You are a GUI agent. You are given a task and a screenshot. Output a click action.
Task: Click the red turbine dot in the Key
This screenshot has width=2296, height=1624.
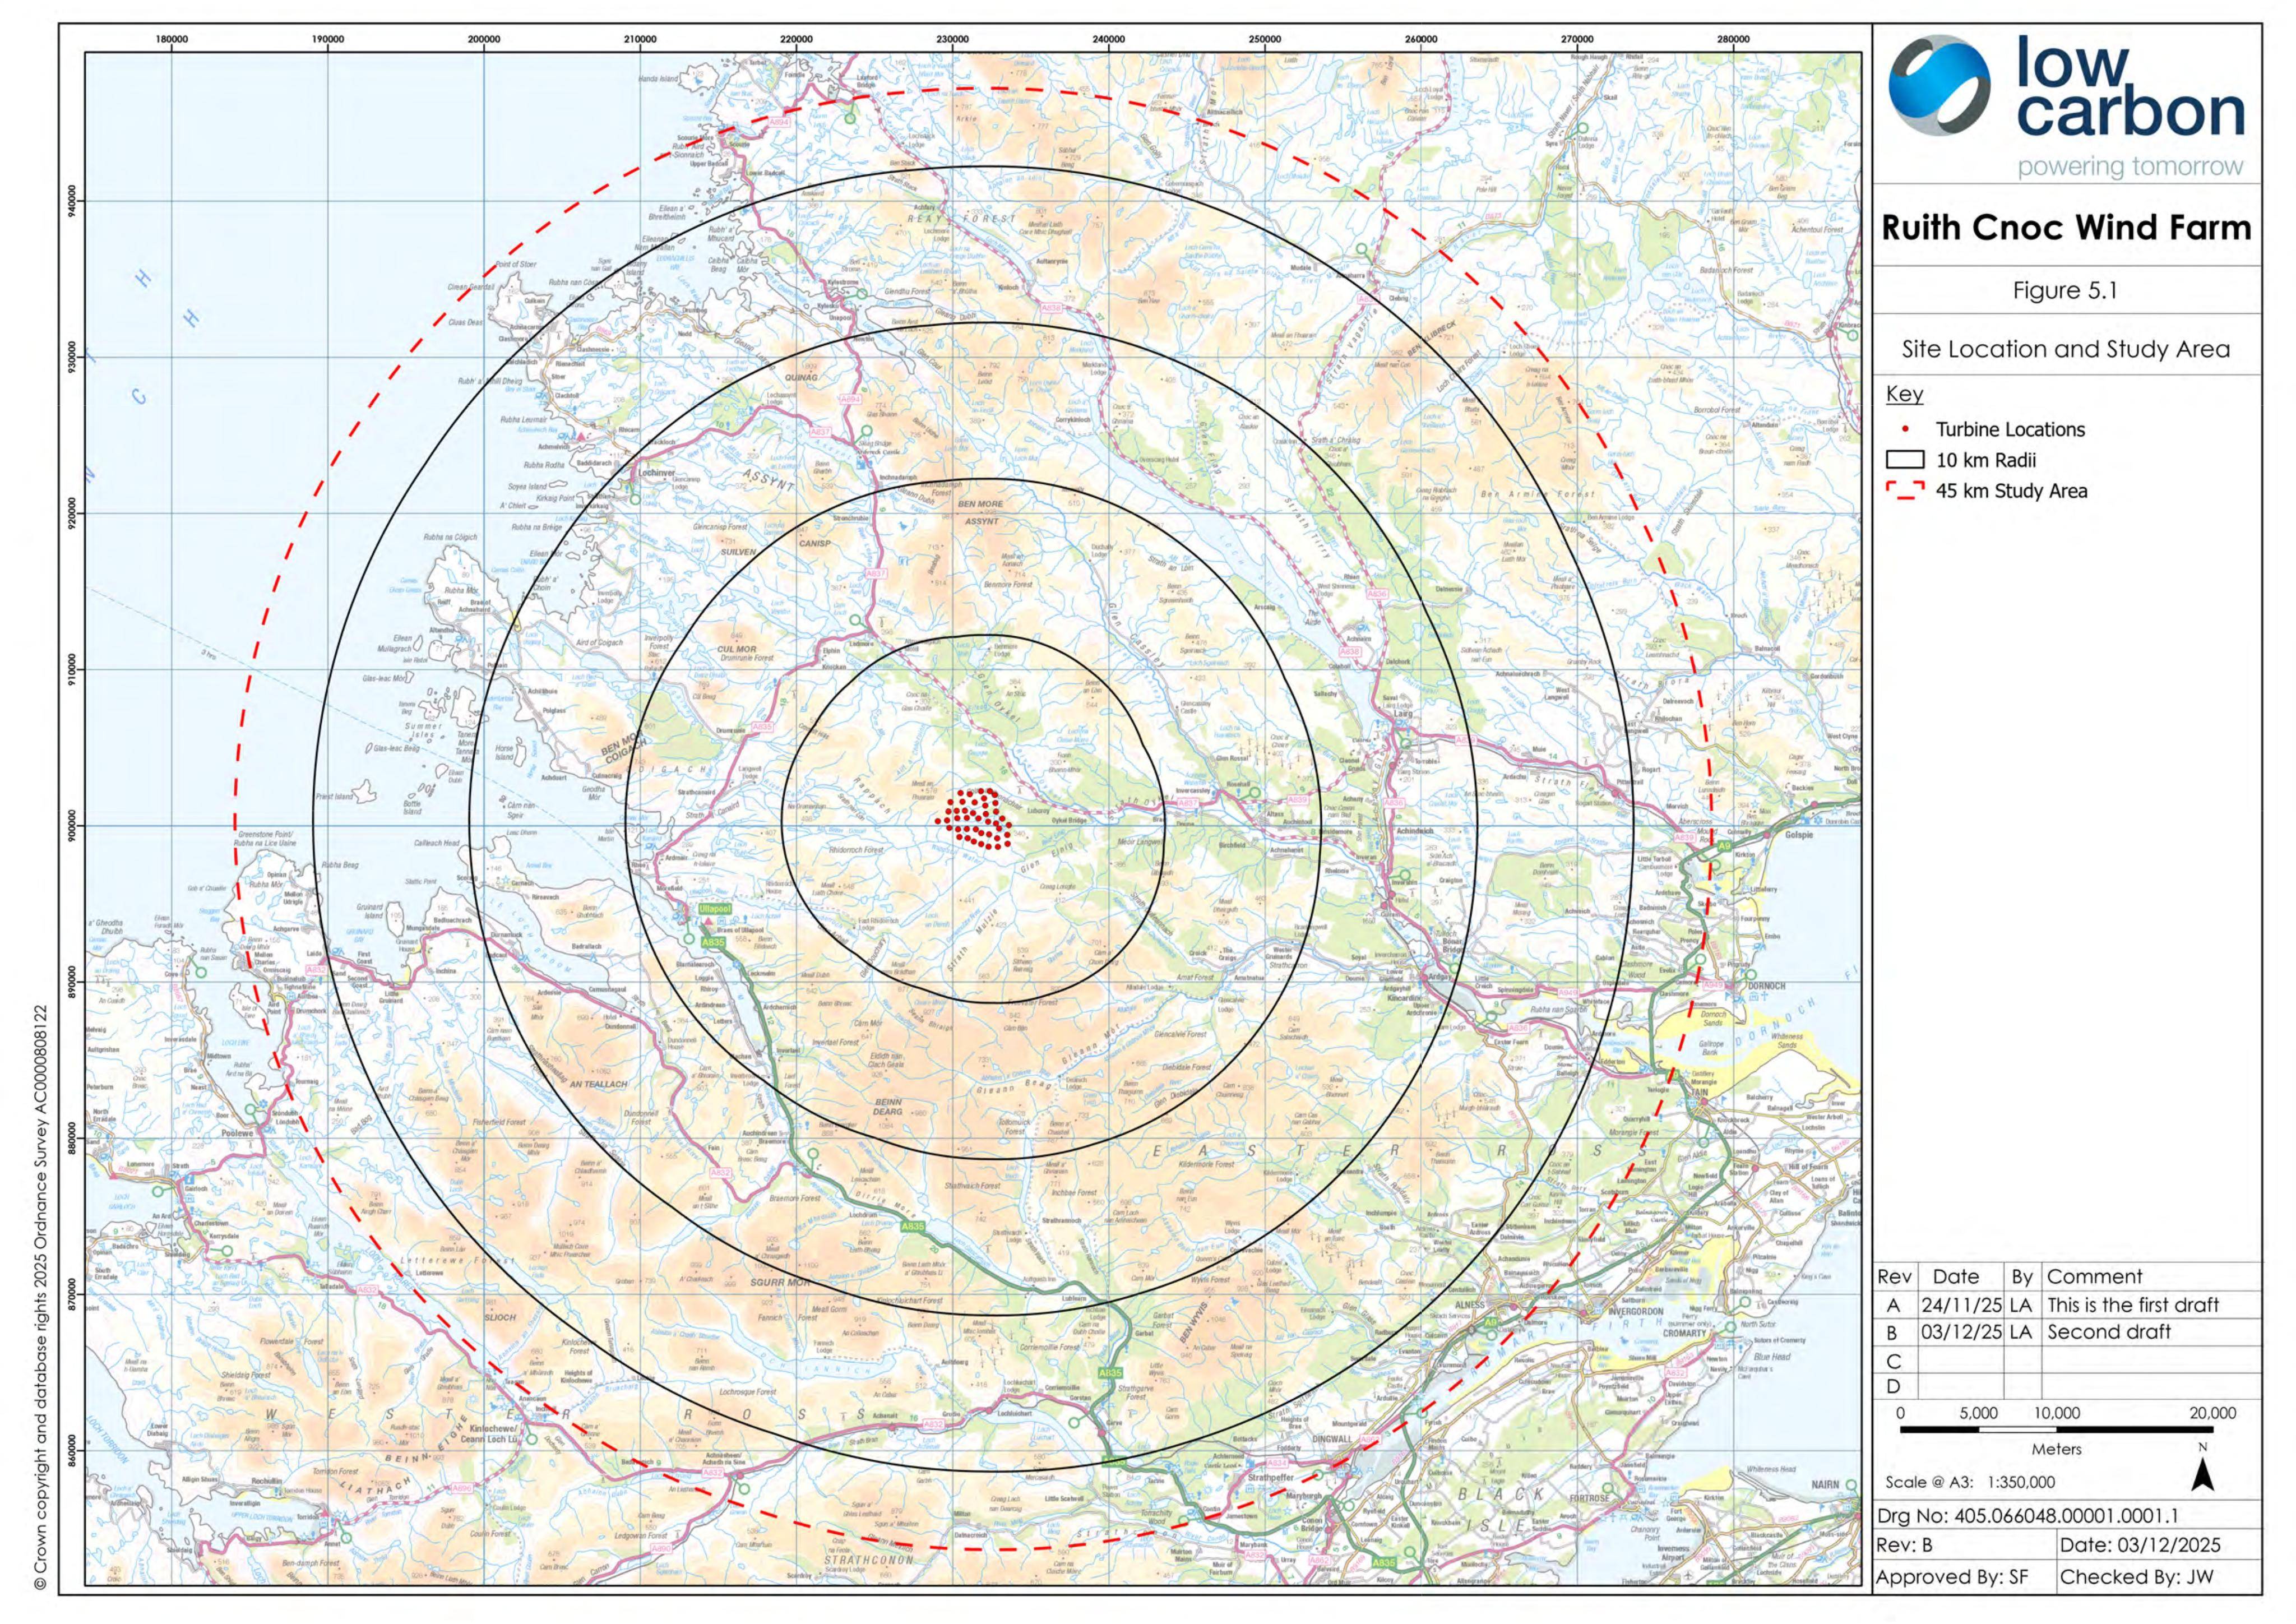click(x=1905, y=430)
